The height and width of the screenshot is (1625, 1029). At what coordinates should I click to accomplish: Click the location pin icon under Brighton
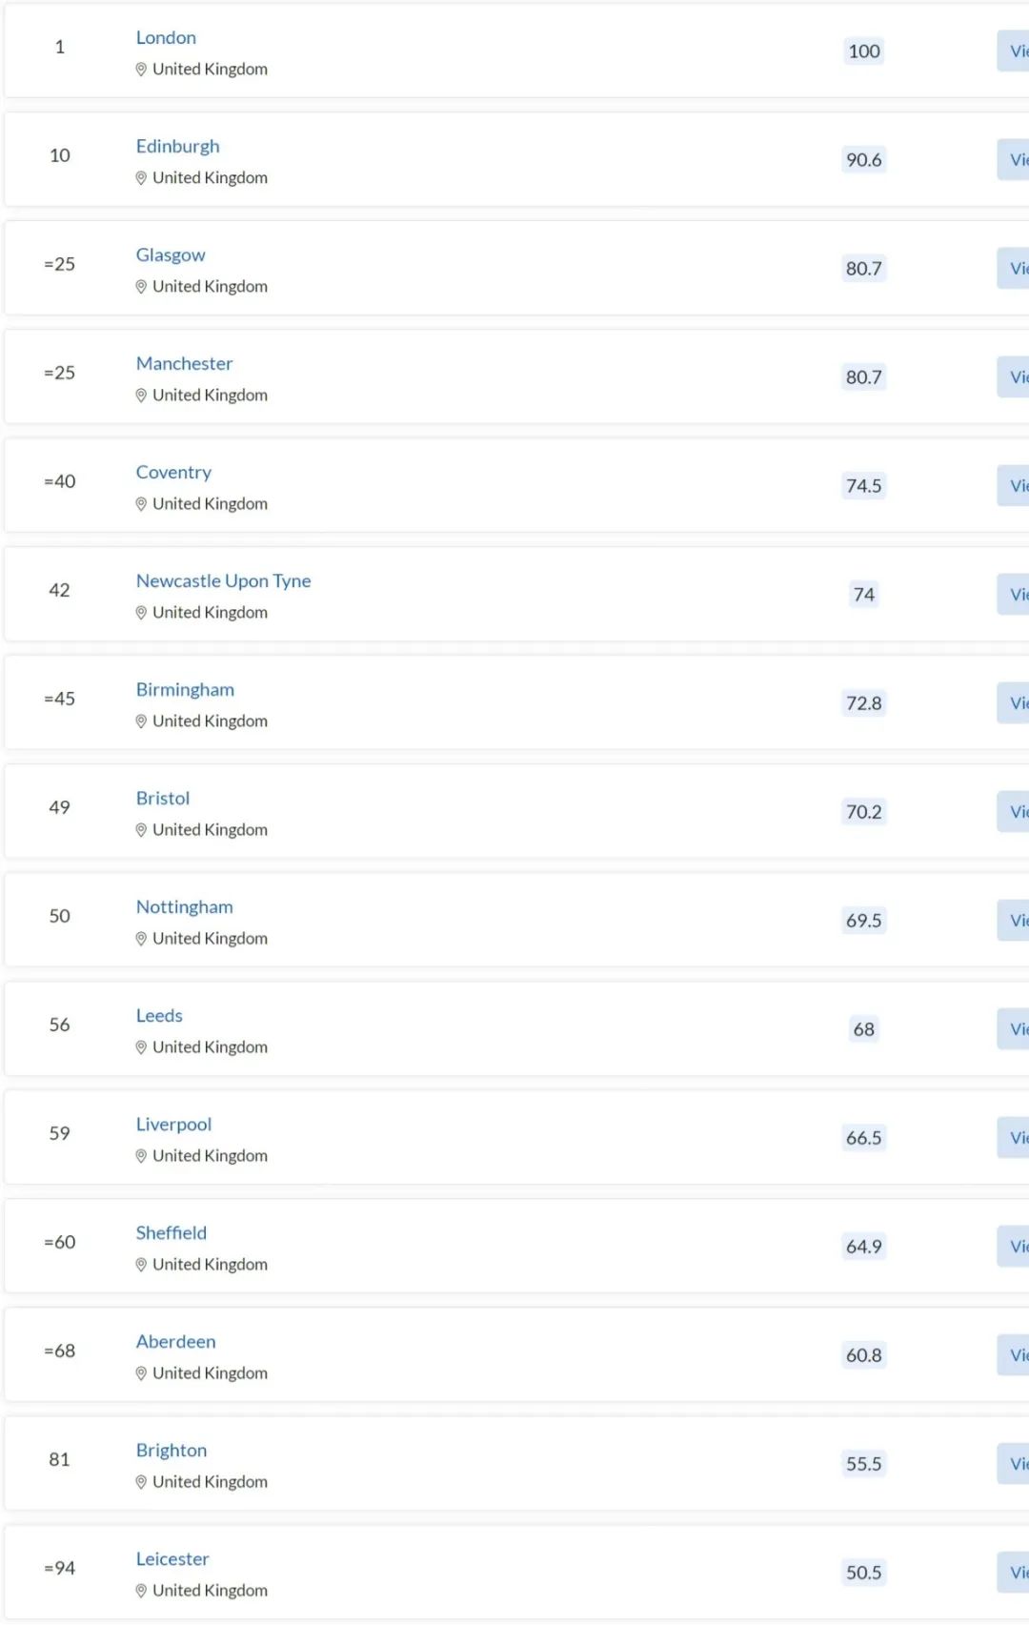141,1482
